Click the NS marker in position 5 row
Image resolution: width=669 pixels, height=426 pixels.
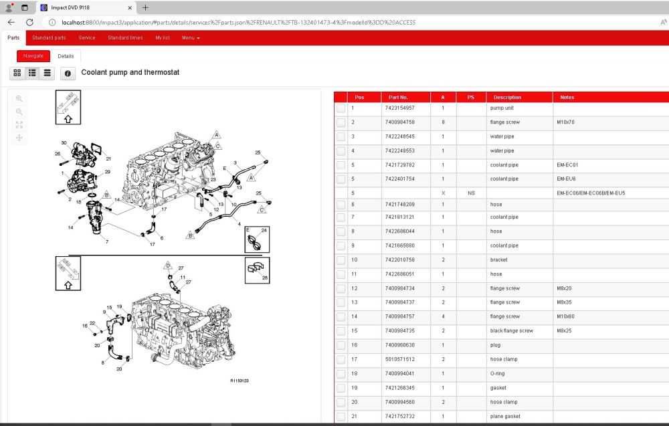(x=471, y=193)
